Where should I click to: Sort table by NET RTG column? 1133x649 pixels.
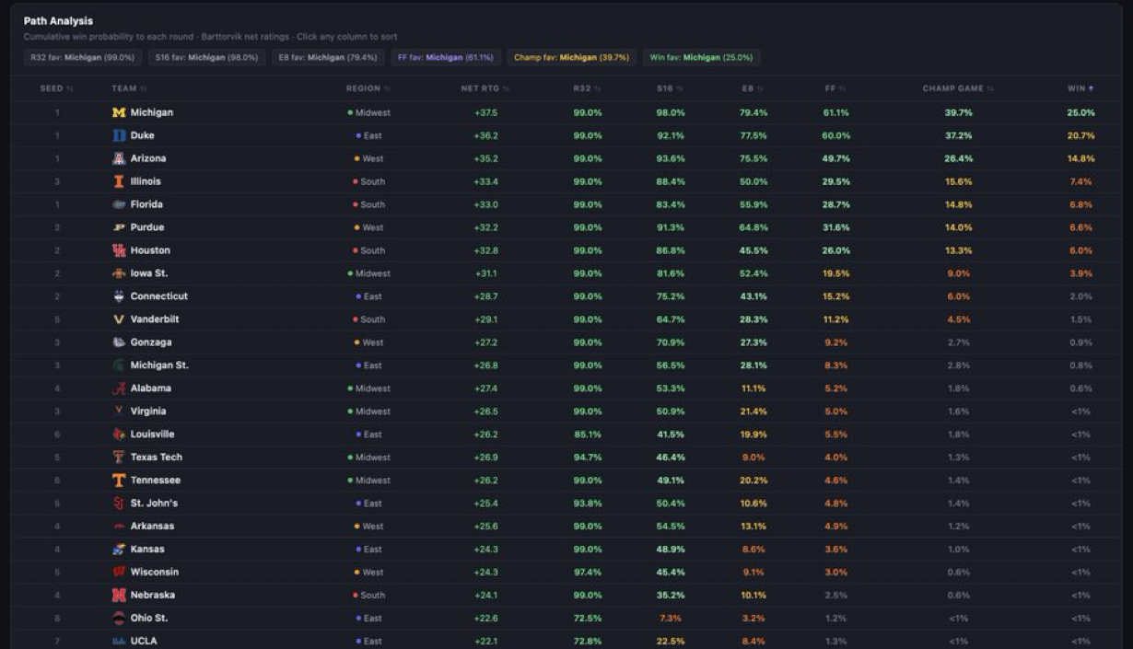485,88
